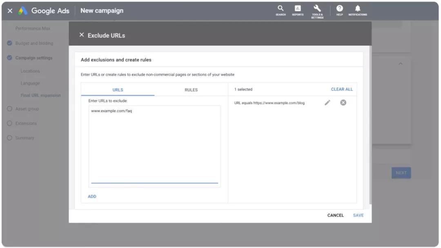This screenshot has width=441, height=248.
Task: Open the Reports icon
Action: click(298, 10)
